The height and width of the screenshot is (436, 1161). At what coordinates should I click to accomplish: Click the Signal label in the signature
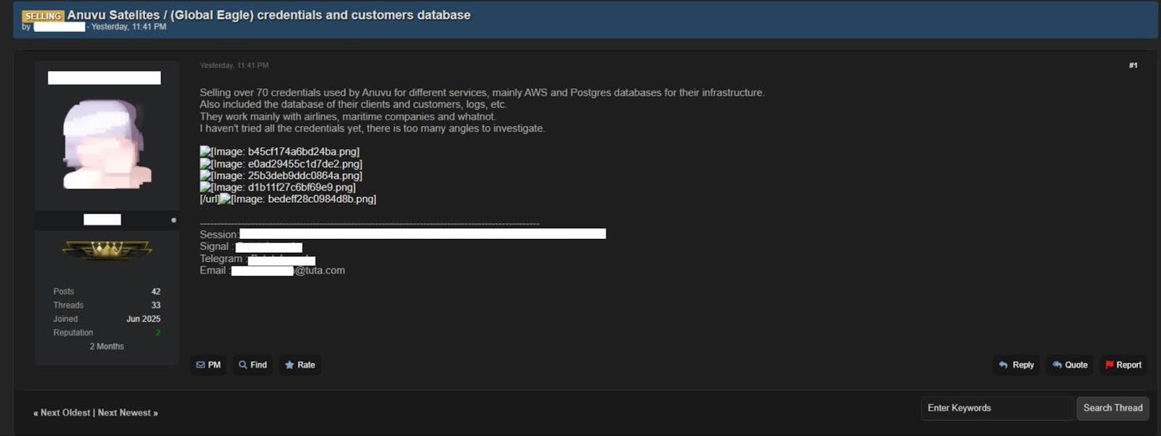pyautogui.click(x=216, y=246)
